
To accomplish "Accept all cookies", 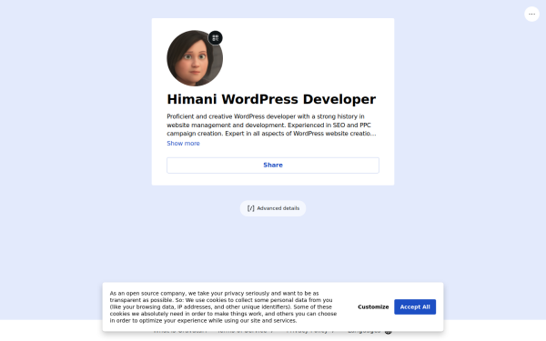I will (415, 307).
